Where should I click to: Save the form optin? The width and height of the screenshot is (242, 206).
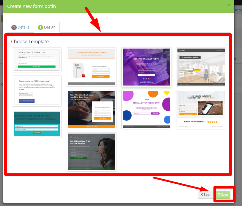point(223,195)
